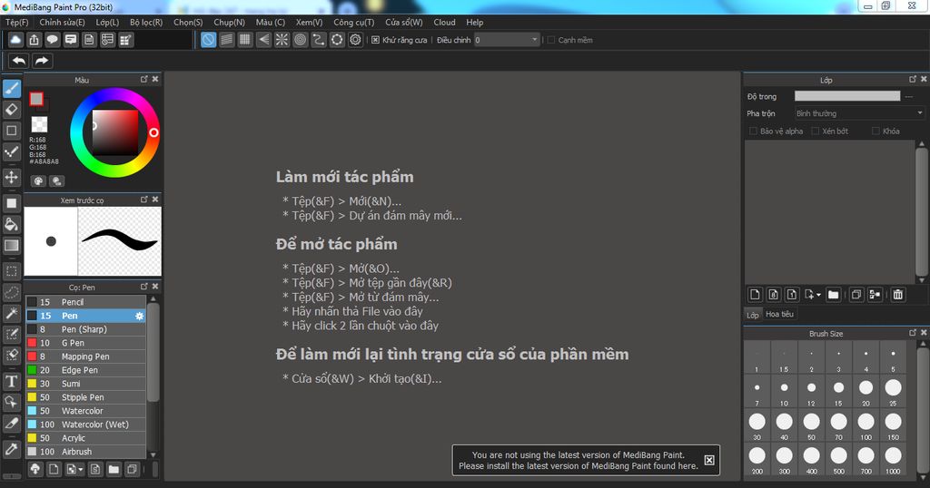This screenshot has height=488, width=930.
Task: Click the palette icon below color values
Action: [x=38, y=181]
